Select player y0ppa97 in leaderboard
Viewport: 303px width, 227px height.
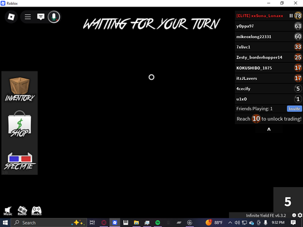(x=268, y=26)
